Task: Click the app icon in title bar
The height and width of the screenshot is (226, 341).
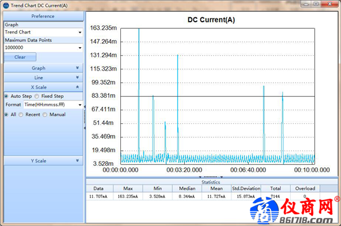Action: pos(6,6)
